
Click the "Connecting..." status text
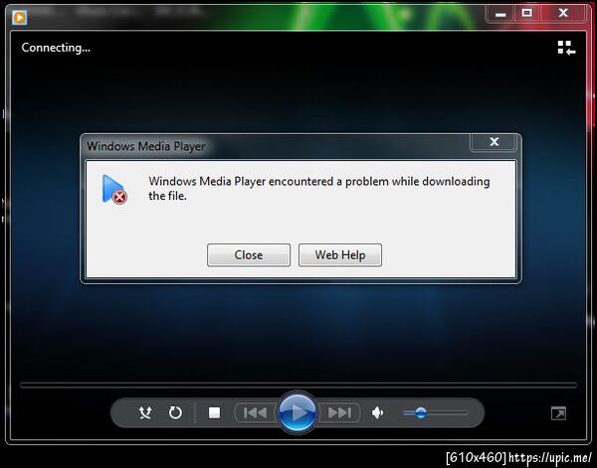[56, 48]
